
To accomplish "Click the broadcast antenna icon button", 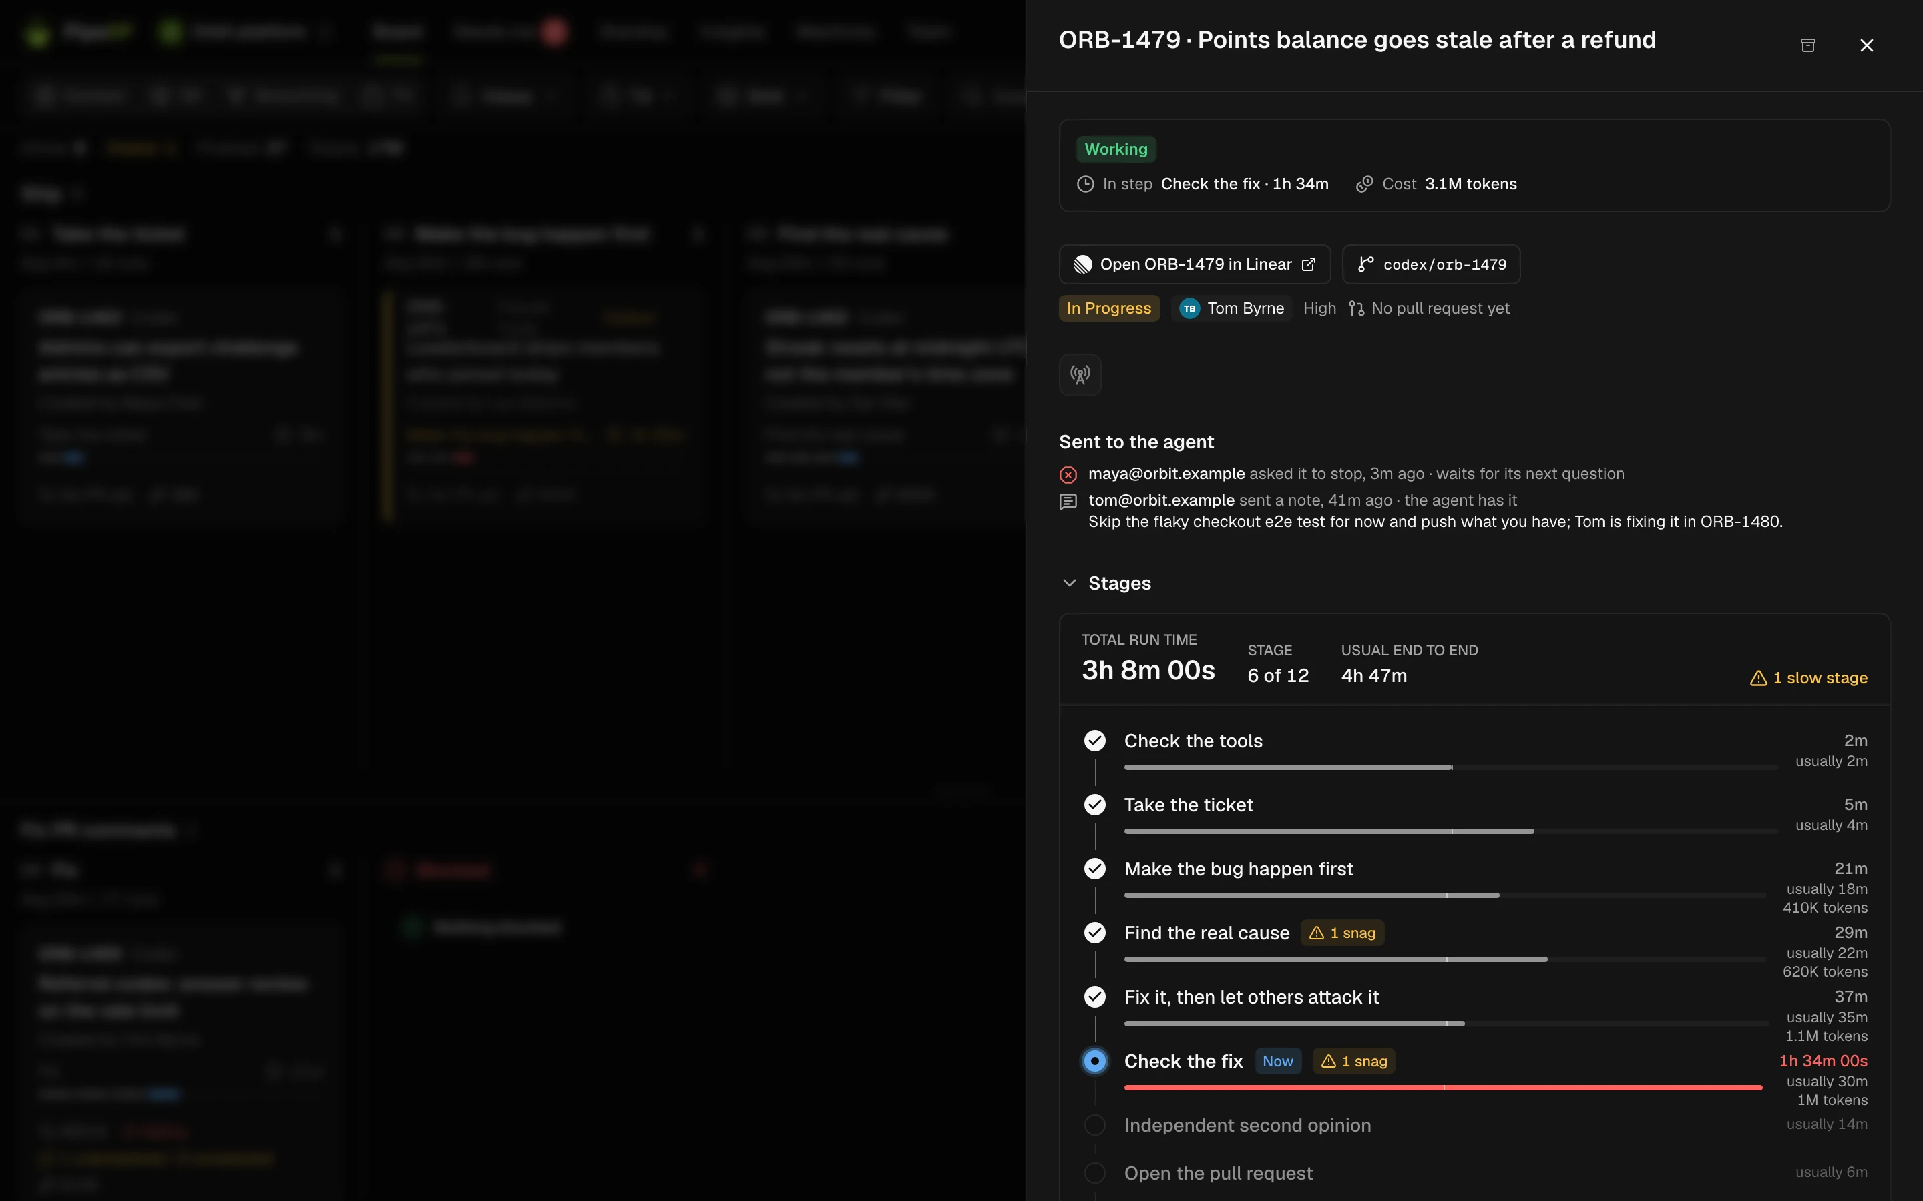I will (x=1080, y=375).
